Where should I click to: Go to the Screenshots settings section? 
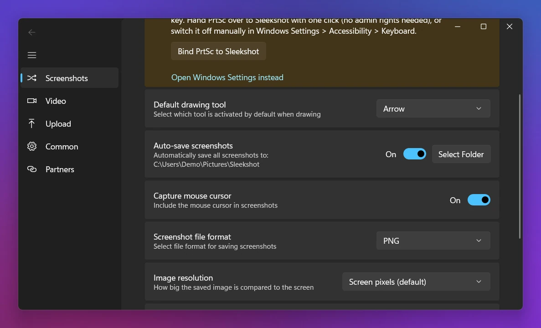pos(69,78)
